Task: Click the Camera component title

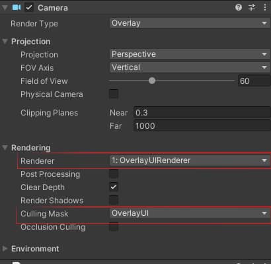Action: [53, 8]
